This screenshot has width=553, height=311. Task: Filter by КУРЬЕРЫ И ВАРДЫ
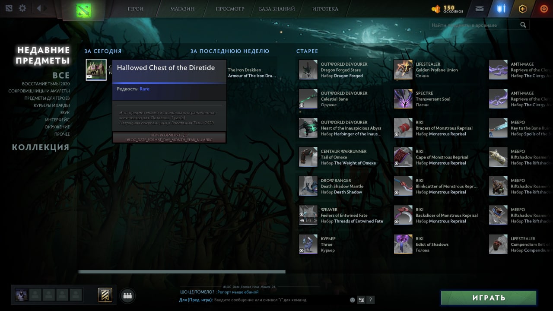[51, 105]
